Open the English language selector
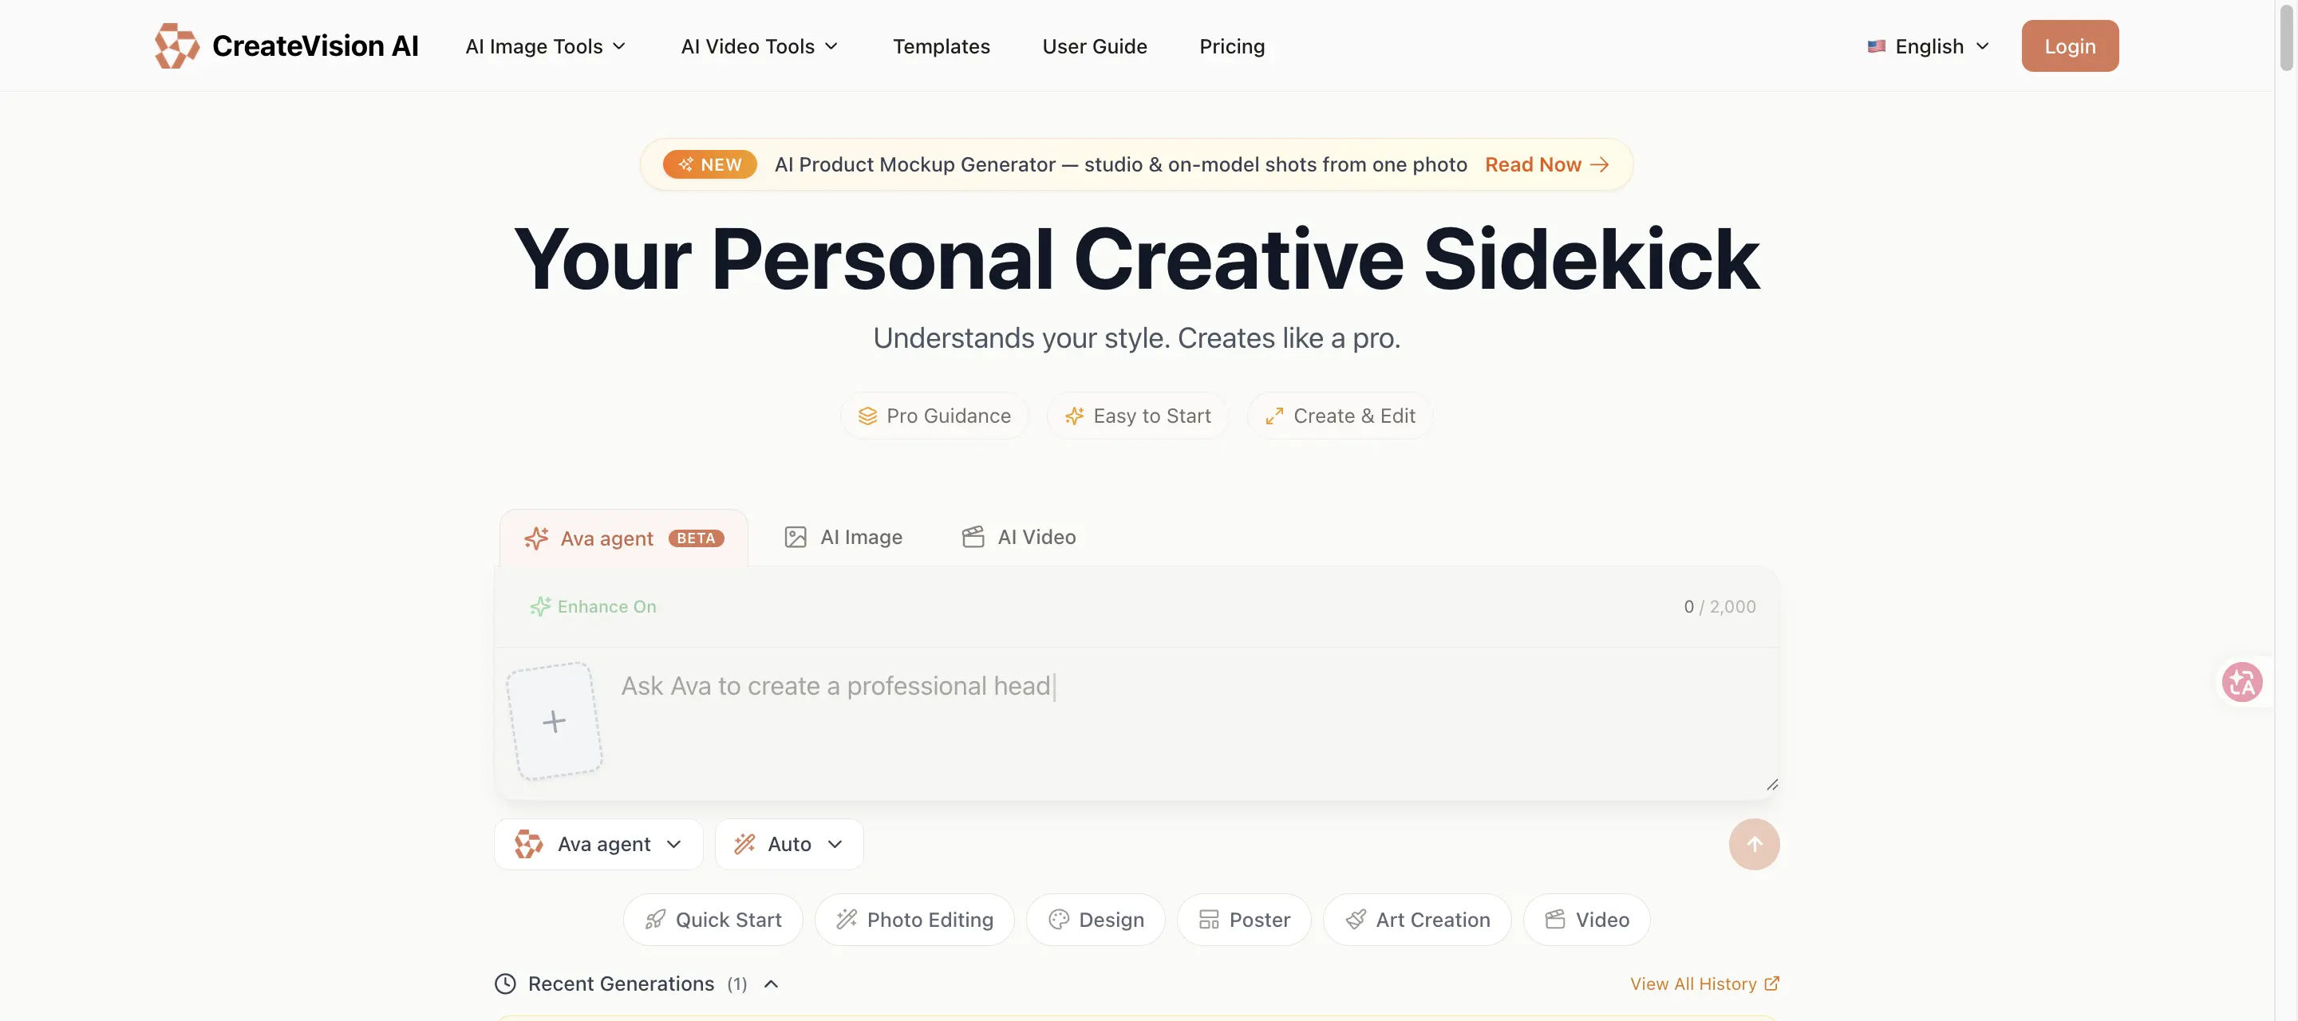 [x=1928, y=45]
